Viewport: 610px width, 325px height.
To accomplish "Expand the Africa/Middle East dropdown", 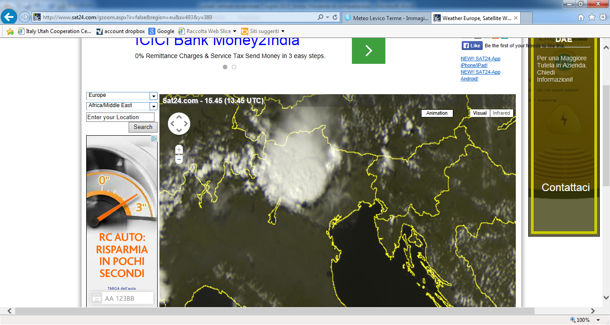I will [x=153, y=106].
